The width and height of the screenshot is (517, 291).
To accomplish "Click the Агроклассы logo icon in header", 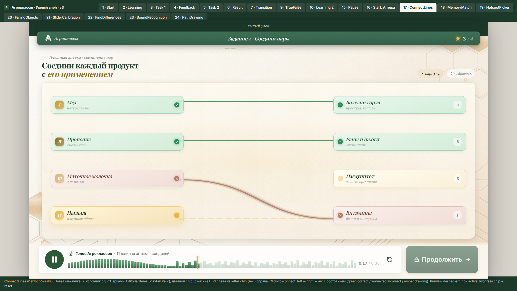I will tap(48, 38).
